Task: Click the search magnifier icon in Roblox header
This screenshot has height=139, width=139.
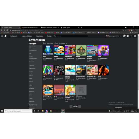Action: tap(55, 36)
